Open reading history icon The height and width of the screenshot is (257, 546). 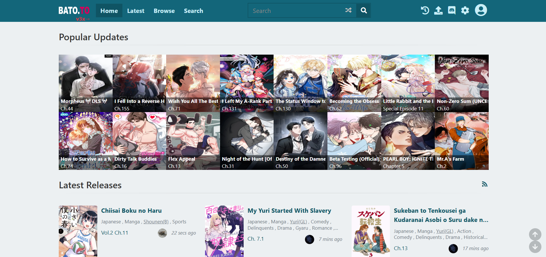point(425,10)
